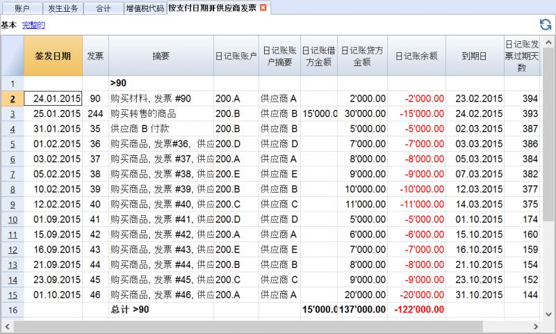Click 供应商 E in row 7
The height and width of the screenshot is (334, 556).
(280, 174)
